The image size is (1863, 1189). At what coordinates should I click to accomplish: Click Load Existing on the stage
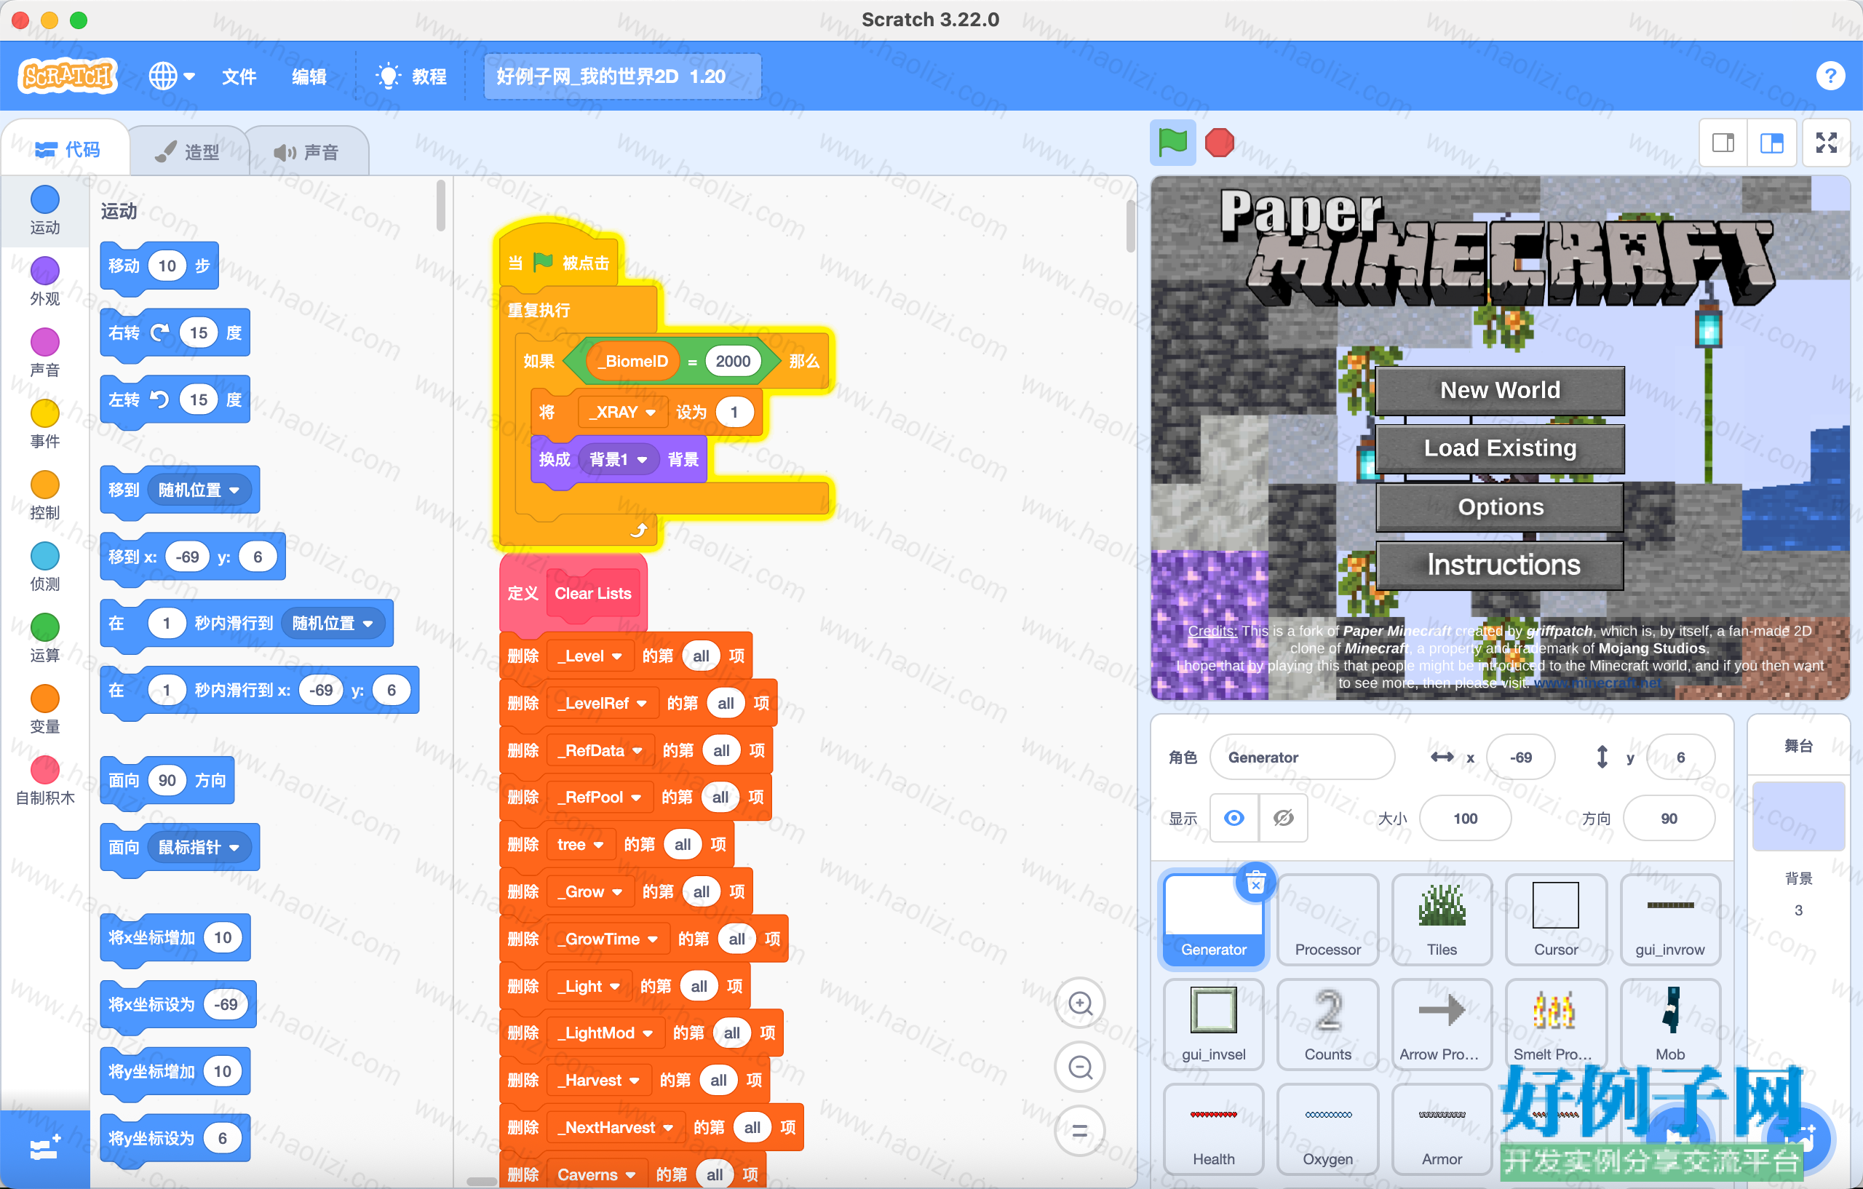click(1499, 449)
